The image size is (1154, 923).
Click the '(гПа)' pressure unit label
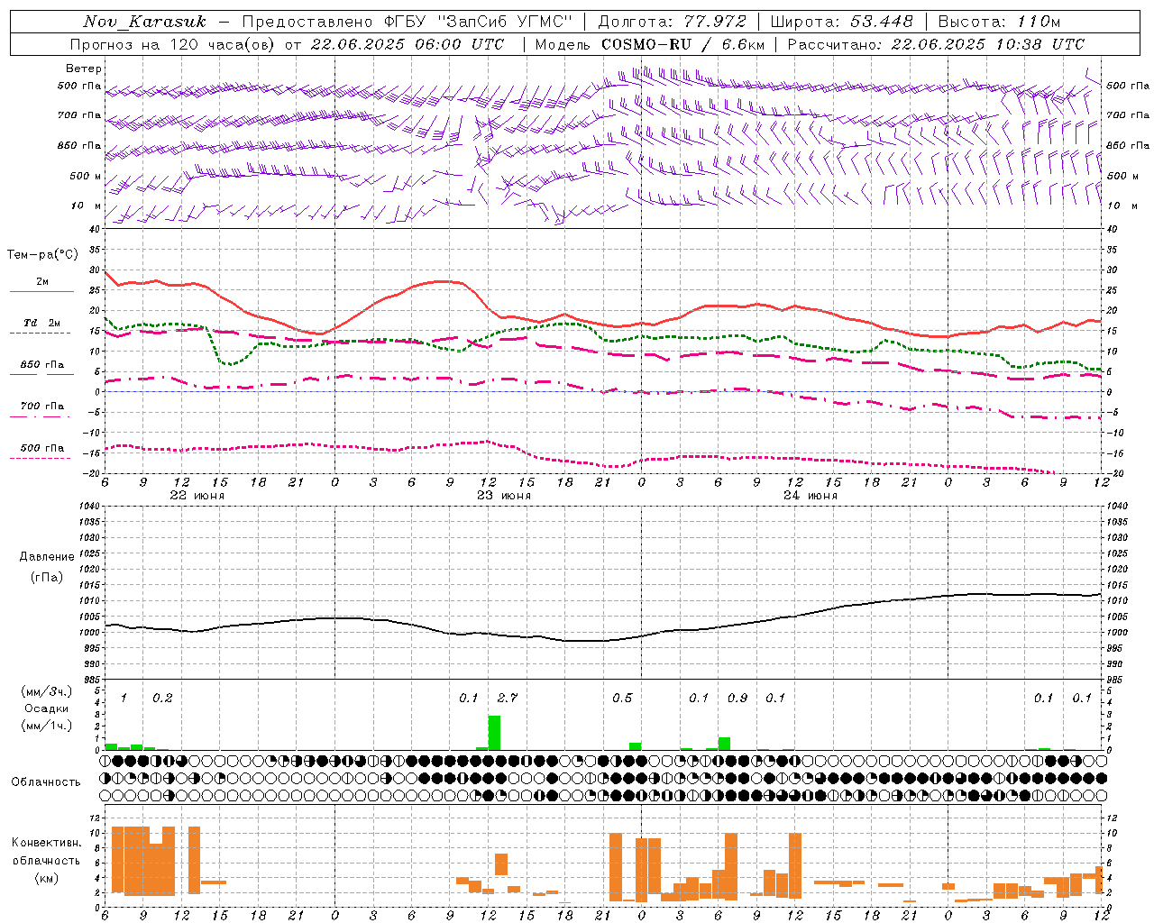pos(47,578)
